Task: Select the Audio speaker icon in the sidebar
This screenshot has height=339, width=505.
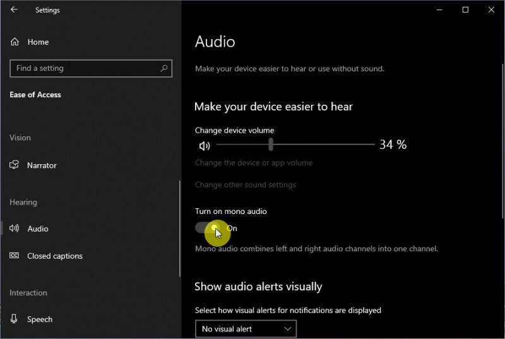Action: 15,229
